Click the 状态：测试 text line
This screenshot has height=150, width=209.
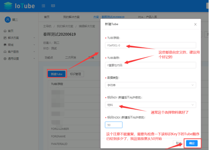[x=50, y=48]
